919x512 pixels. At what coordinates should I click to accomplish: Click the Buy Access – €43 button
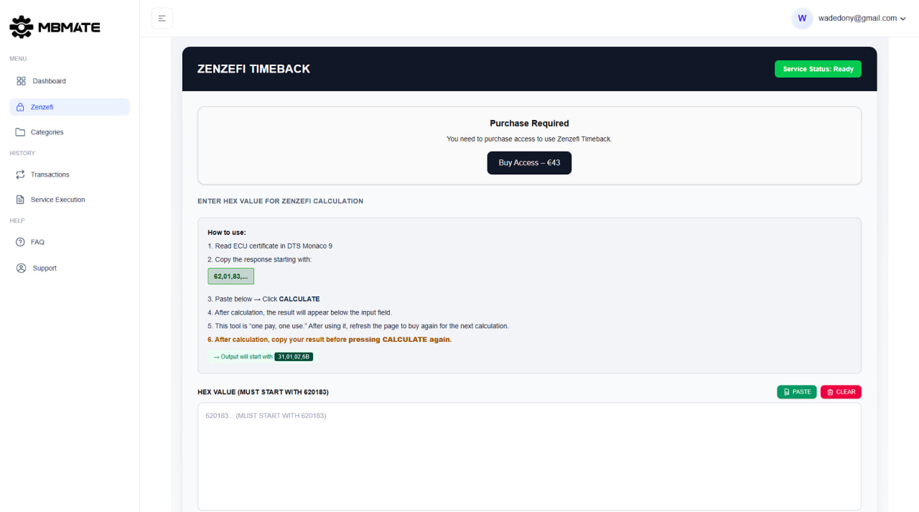coord(529,163)
